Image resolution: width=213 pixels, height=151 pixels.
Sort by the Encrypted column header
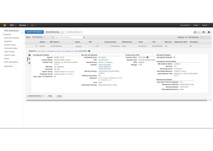point(194,42)
